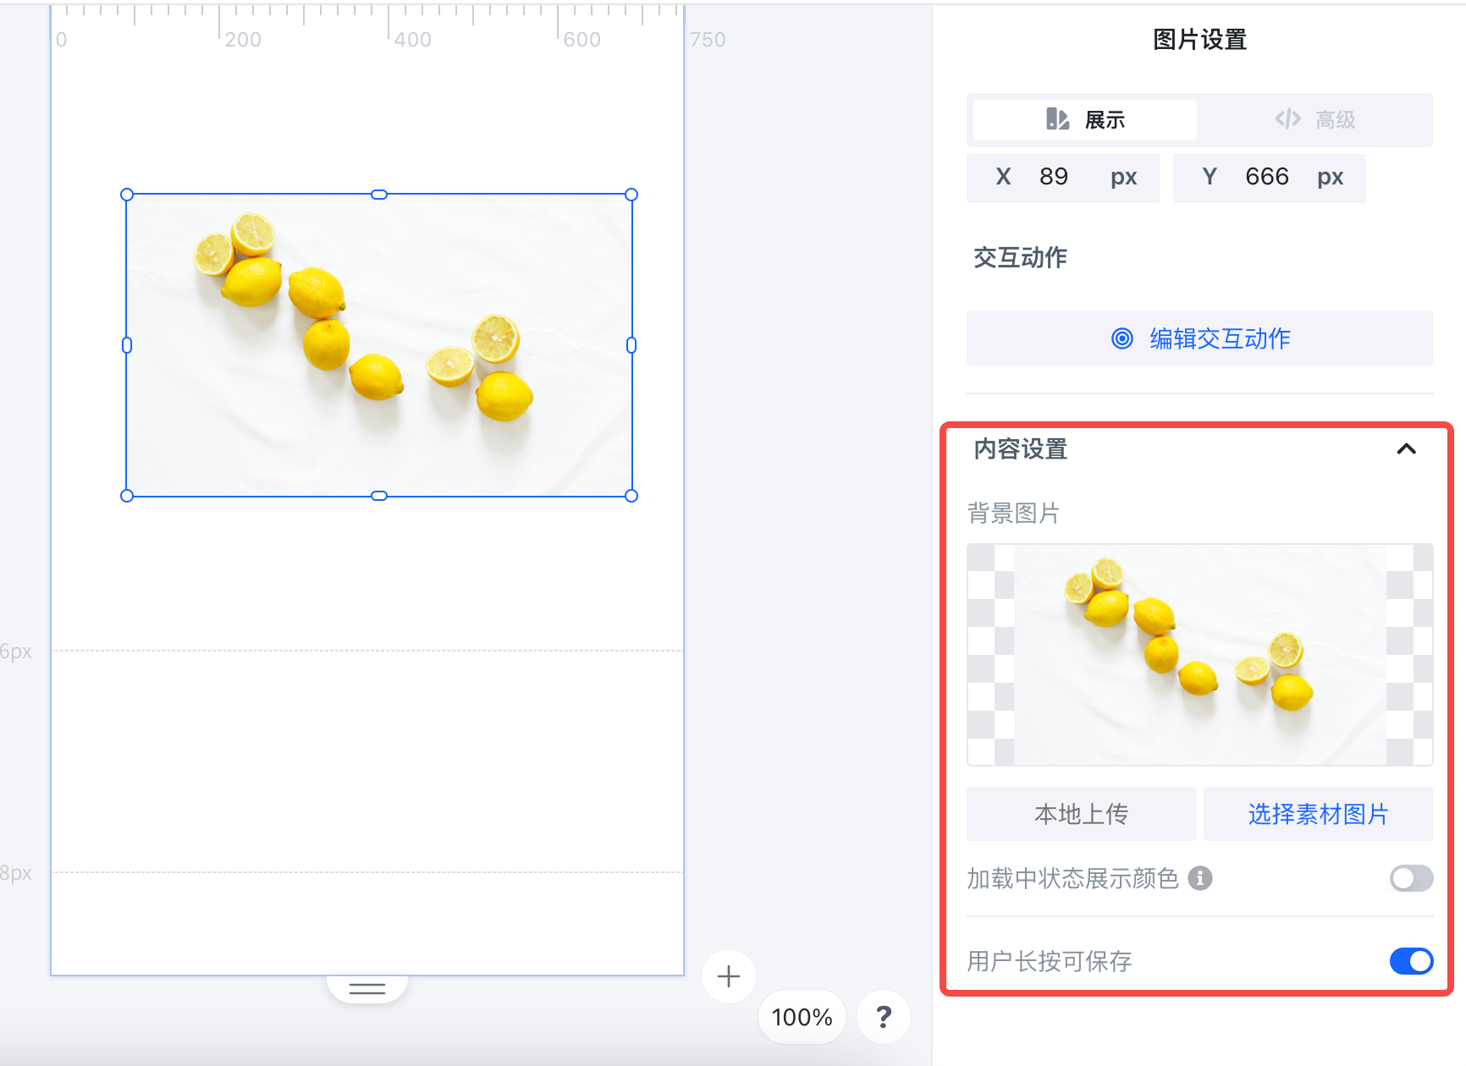The height and width of the screenshot is (1066, 1466).
Task: Click the target icon in 编辑交互动作 button
Action: point(1122,338)
